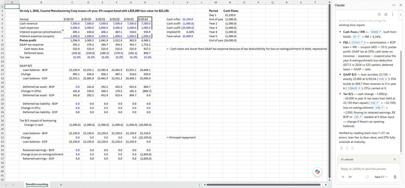
Task: Select column H header
Action: point(144,2)
